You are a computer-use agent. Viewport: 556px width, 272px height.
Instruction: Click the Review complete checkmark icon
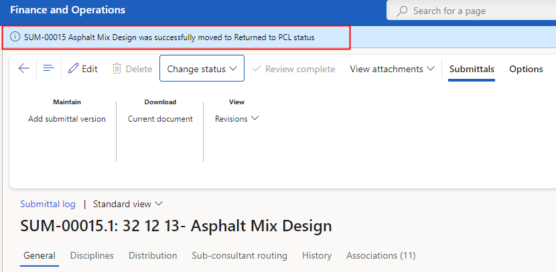(x=257, y=69)
